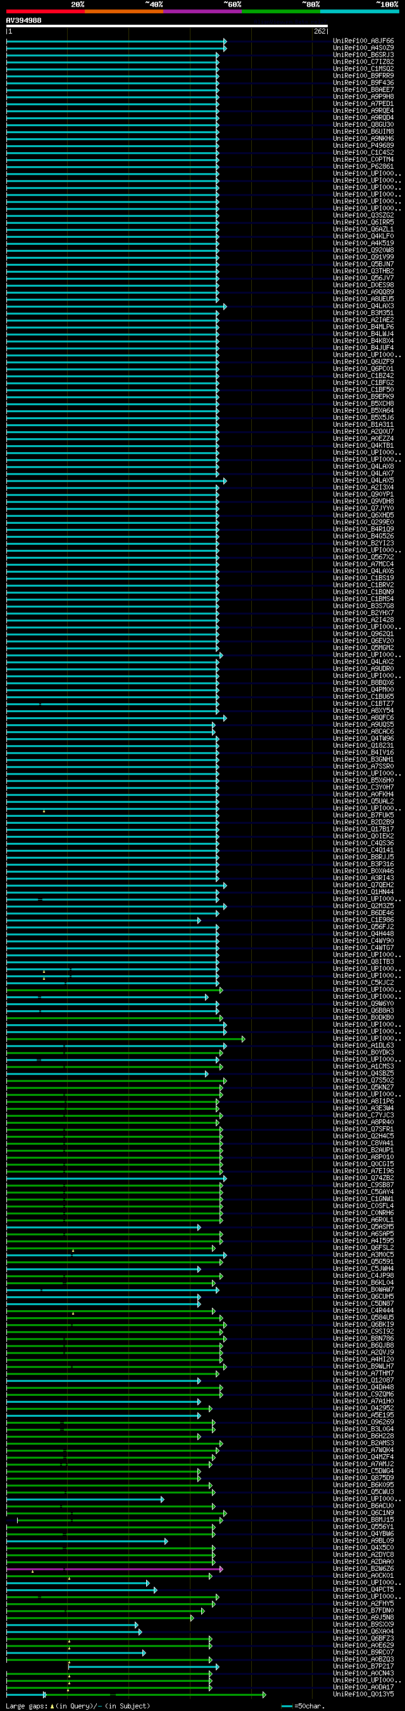Click the UniRef100_Q920W8 name
The height and width of the screenshot is (1711, 405).
363,250
